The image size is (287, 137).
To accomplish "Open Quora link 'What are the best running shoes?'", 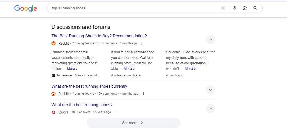I will [82, 105].
